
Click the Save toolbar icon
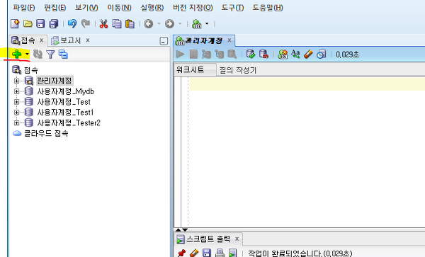point(40,24)
